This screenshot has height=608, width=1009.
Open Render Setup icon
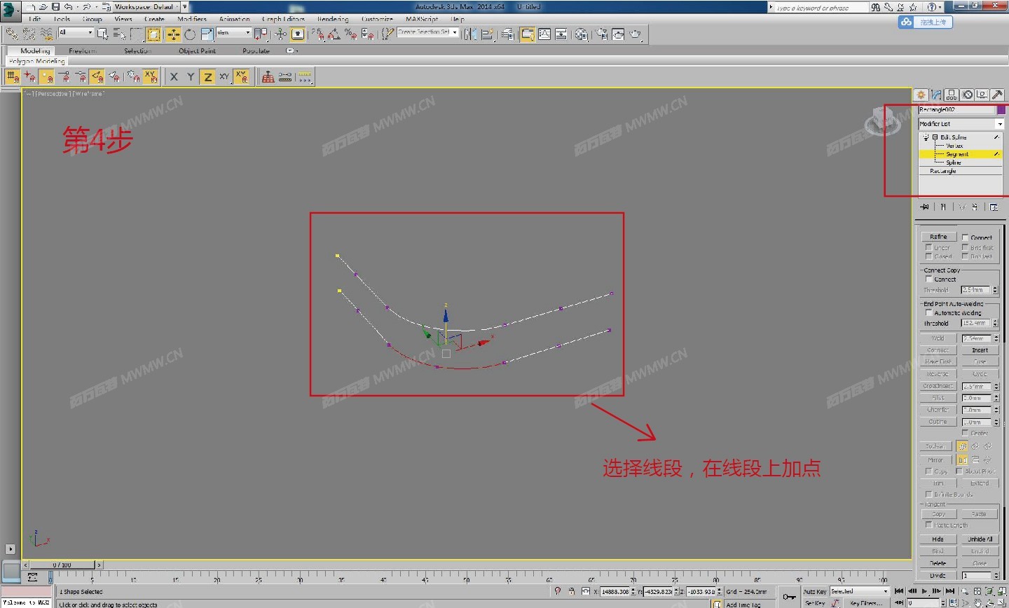pos(601,34)
